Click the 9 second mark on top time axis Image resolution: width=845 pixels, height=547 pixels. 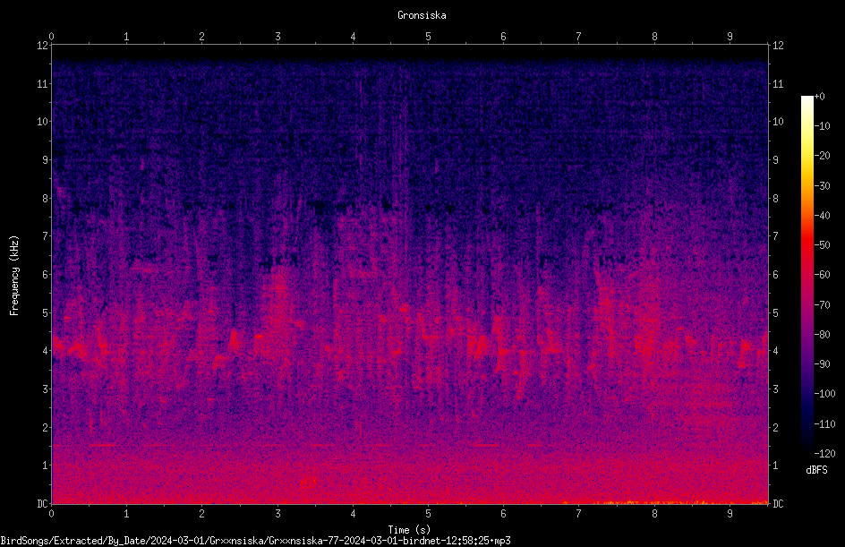click(730, 37)
